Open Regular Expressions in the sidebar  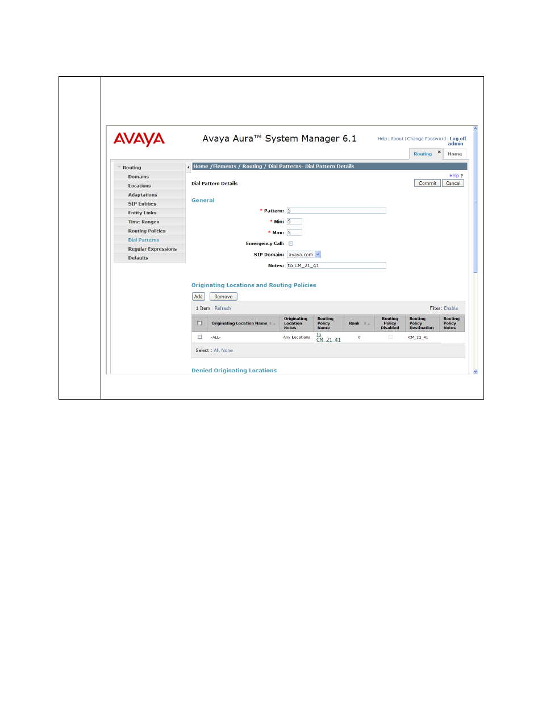tap(152, 250)
